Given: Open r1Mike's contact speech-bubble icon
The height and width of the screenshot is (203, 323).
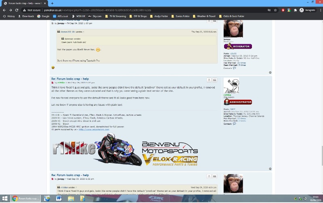Looking at the screenshot, I should [235, 124].
